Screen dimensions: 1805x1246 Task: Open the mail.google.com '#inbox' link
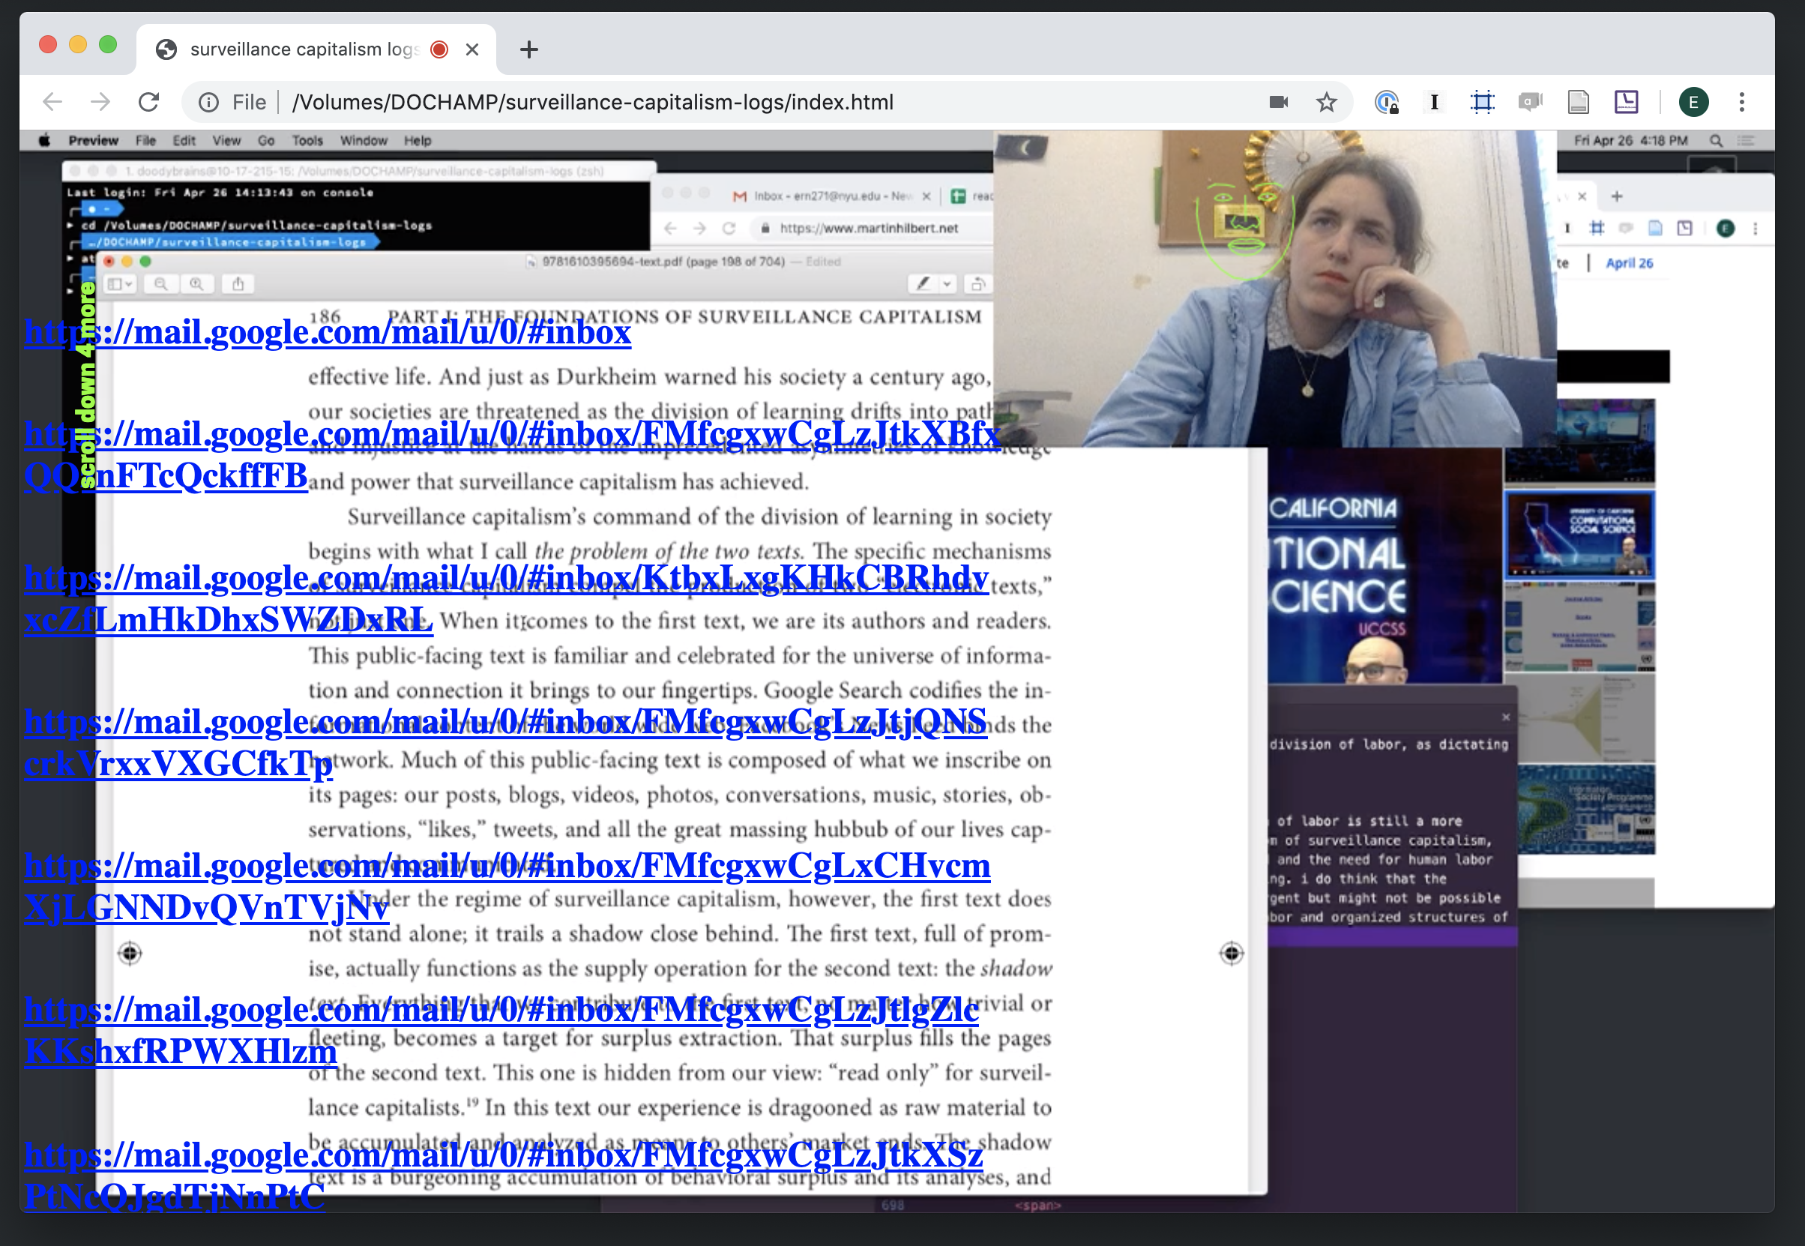[328, 333]
